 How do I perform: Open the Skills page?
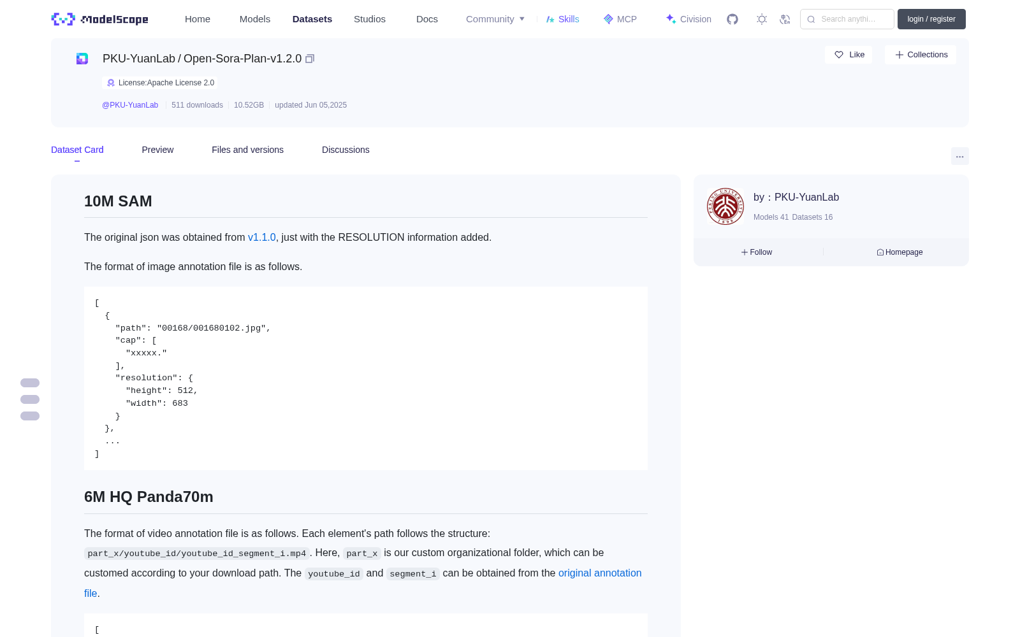pos(563,19)
